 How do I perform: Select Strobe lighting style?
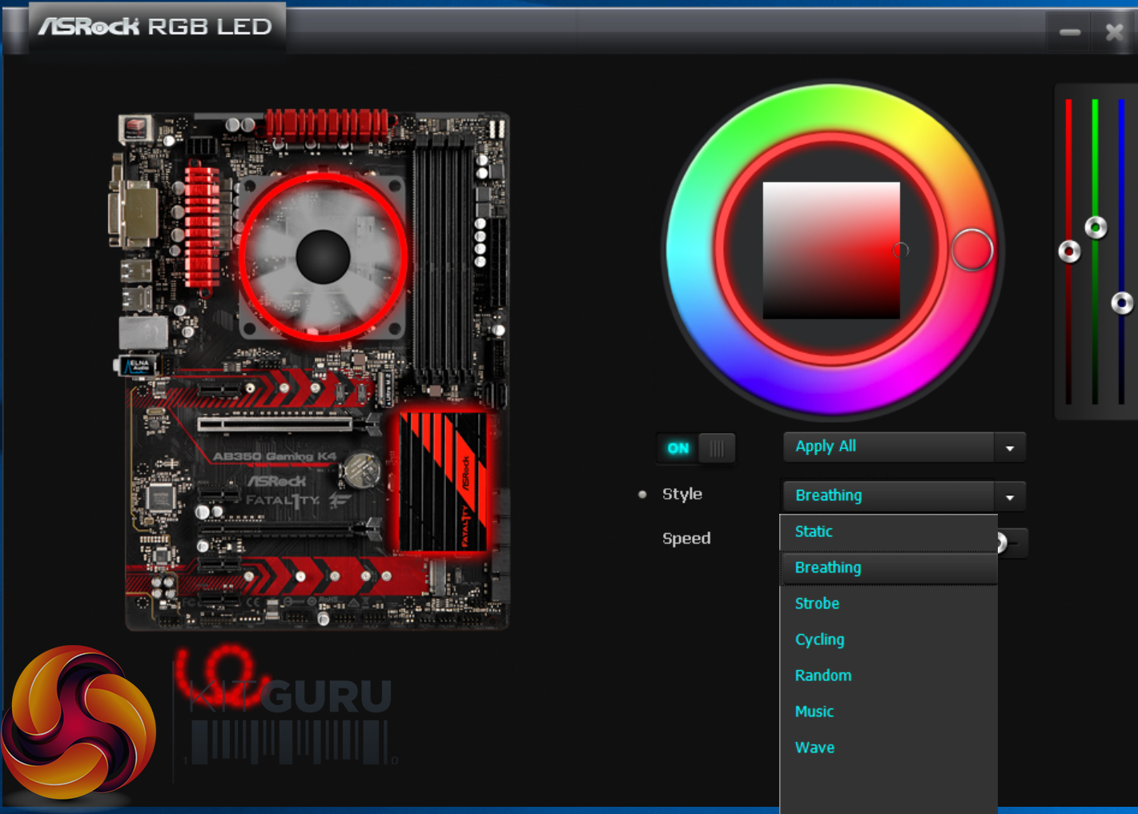(x=889, y=603)
